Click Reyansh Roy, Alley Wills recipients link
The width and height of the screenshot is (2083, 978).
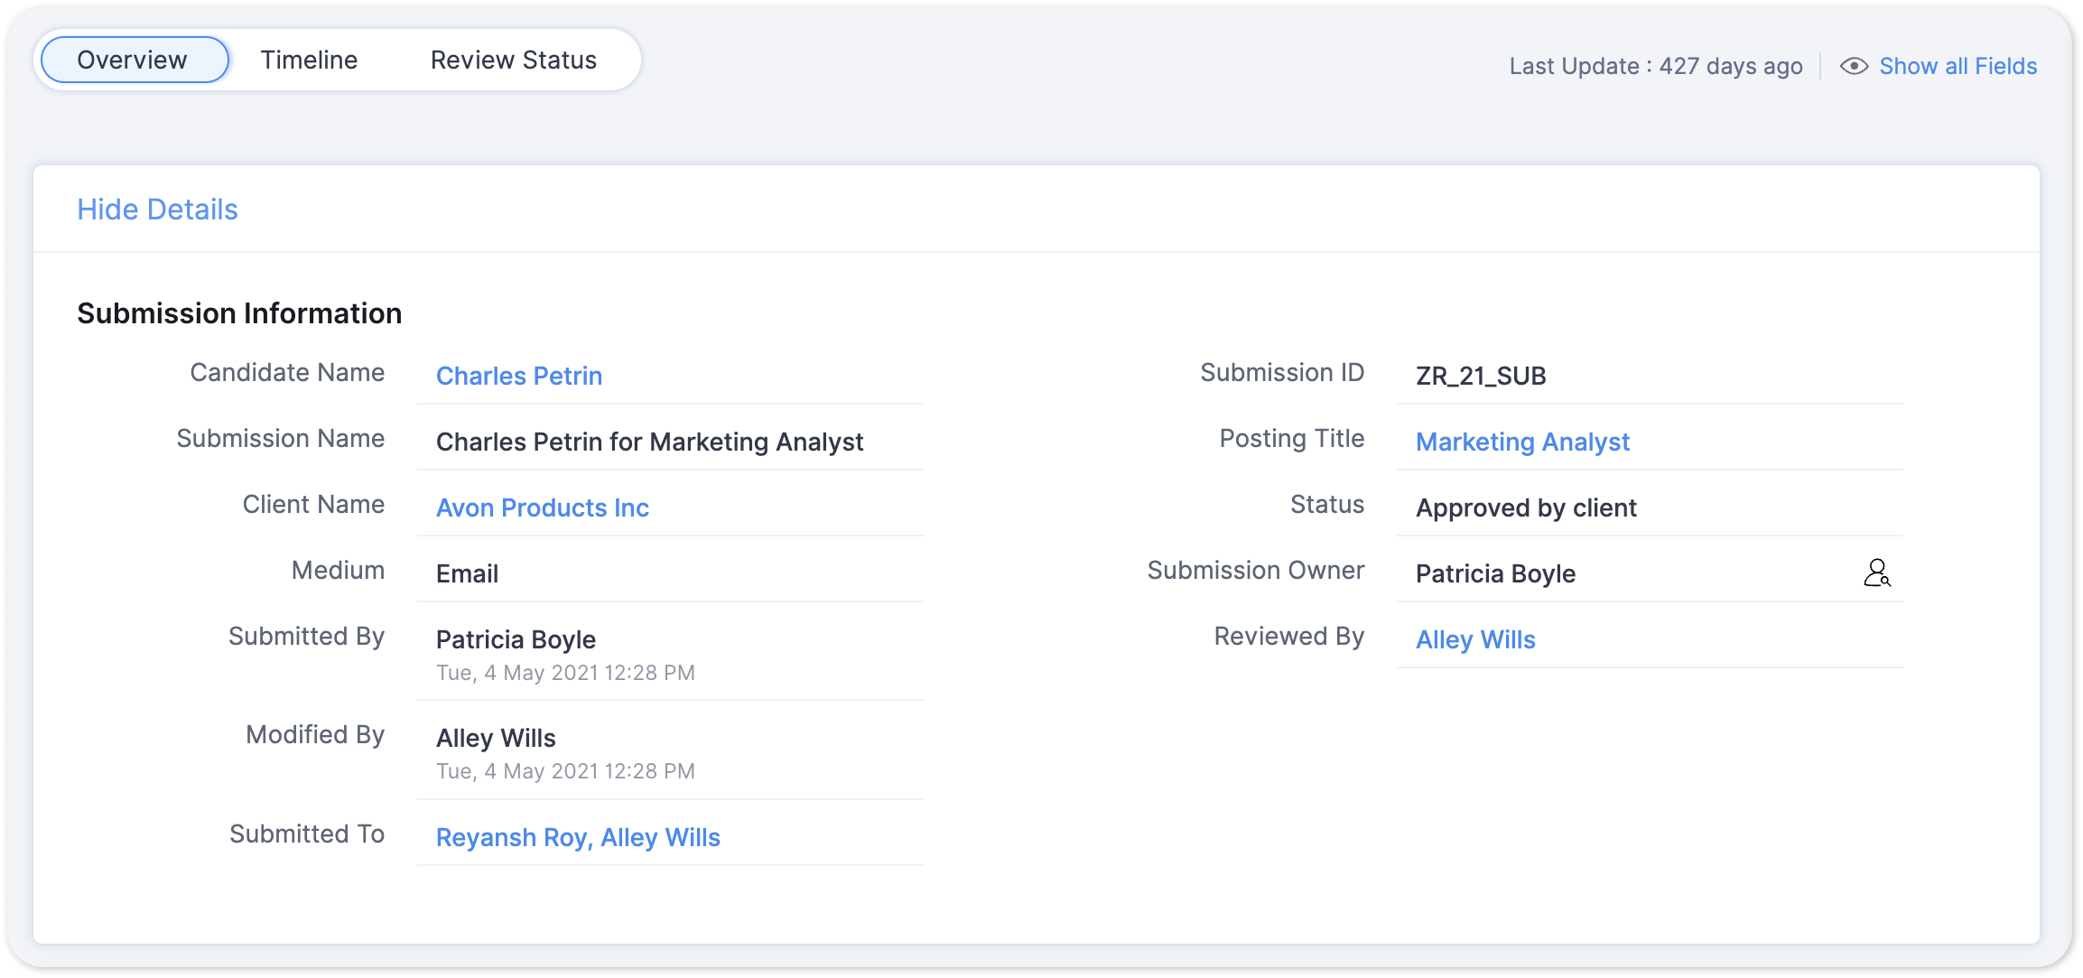pos(578,837)
